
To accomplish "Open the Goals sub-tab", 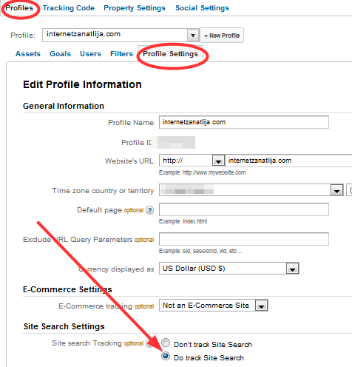I will [x=60, y=54].
